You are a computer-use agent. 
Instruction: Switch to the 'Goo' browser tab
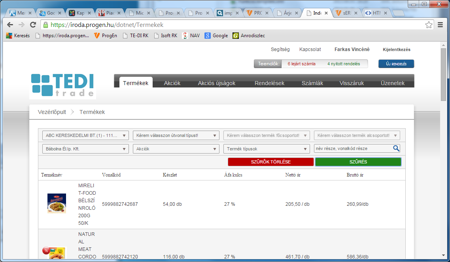(50, 13)
